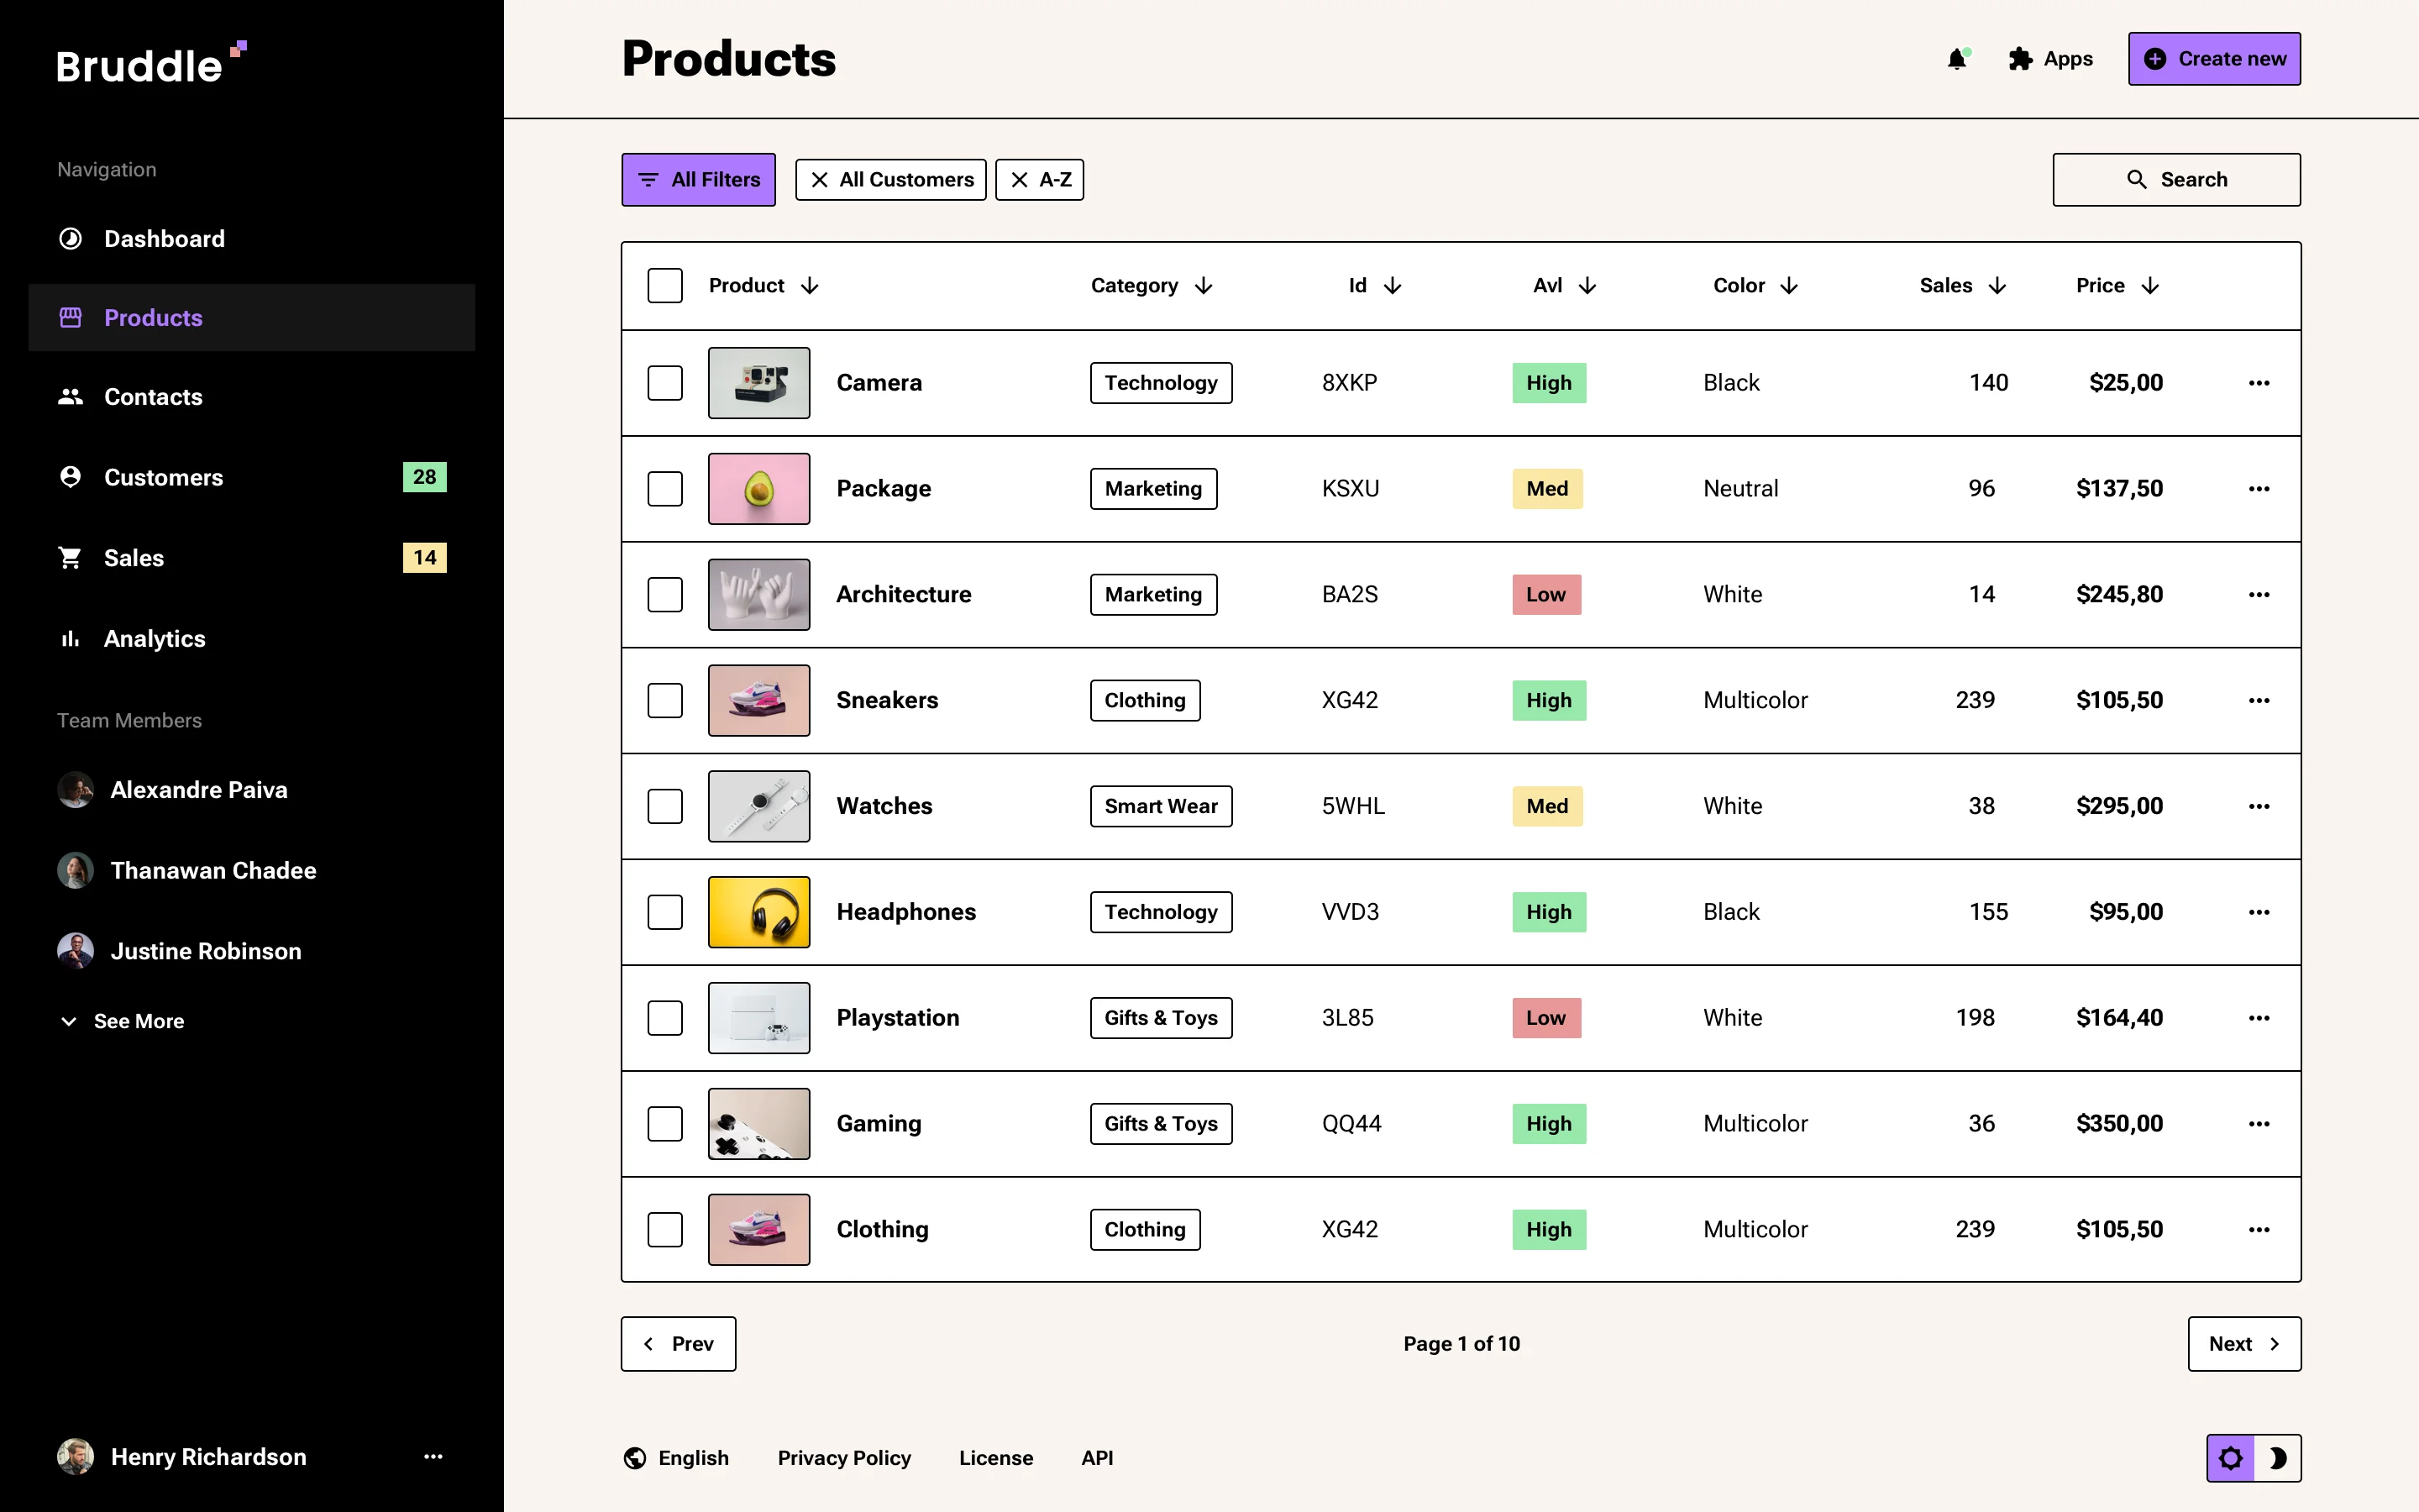Check the select-all checkbox in table header
Image resolution: width=2419 pixels, height=1512 pixels.
tap(664, 285)
